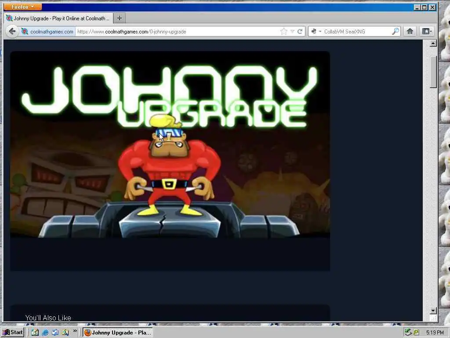Image resolution: width=450 pixels, height=338 pixels.
Task: Go back with the back arrow
Action: click(12, 31)
